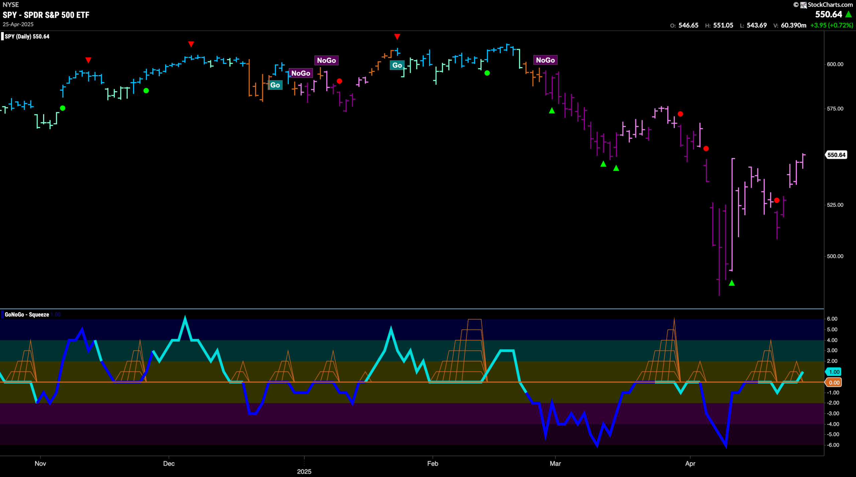
Task: Click the open price value 546.65
Action: [688, 25]
